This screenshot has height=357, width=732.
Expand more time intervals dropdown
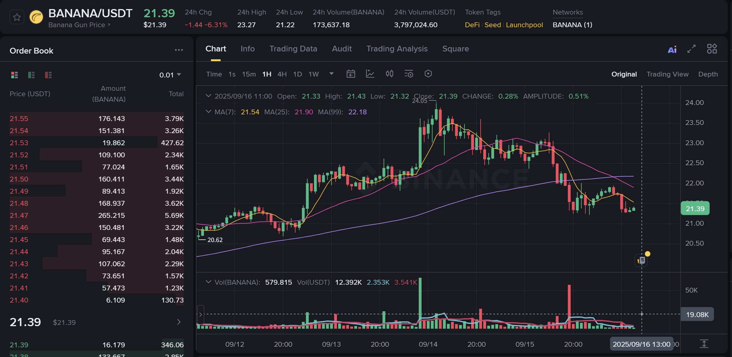click(332, 74)
